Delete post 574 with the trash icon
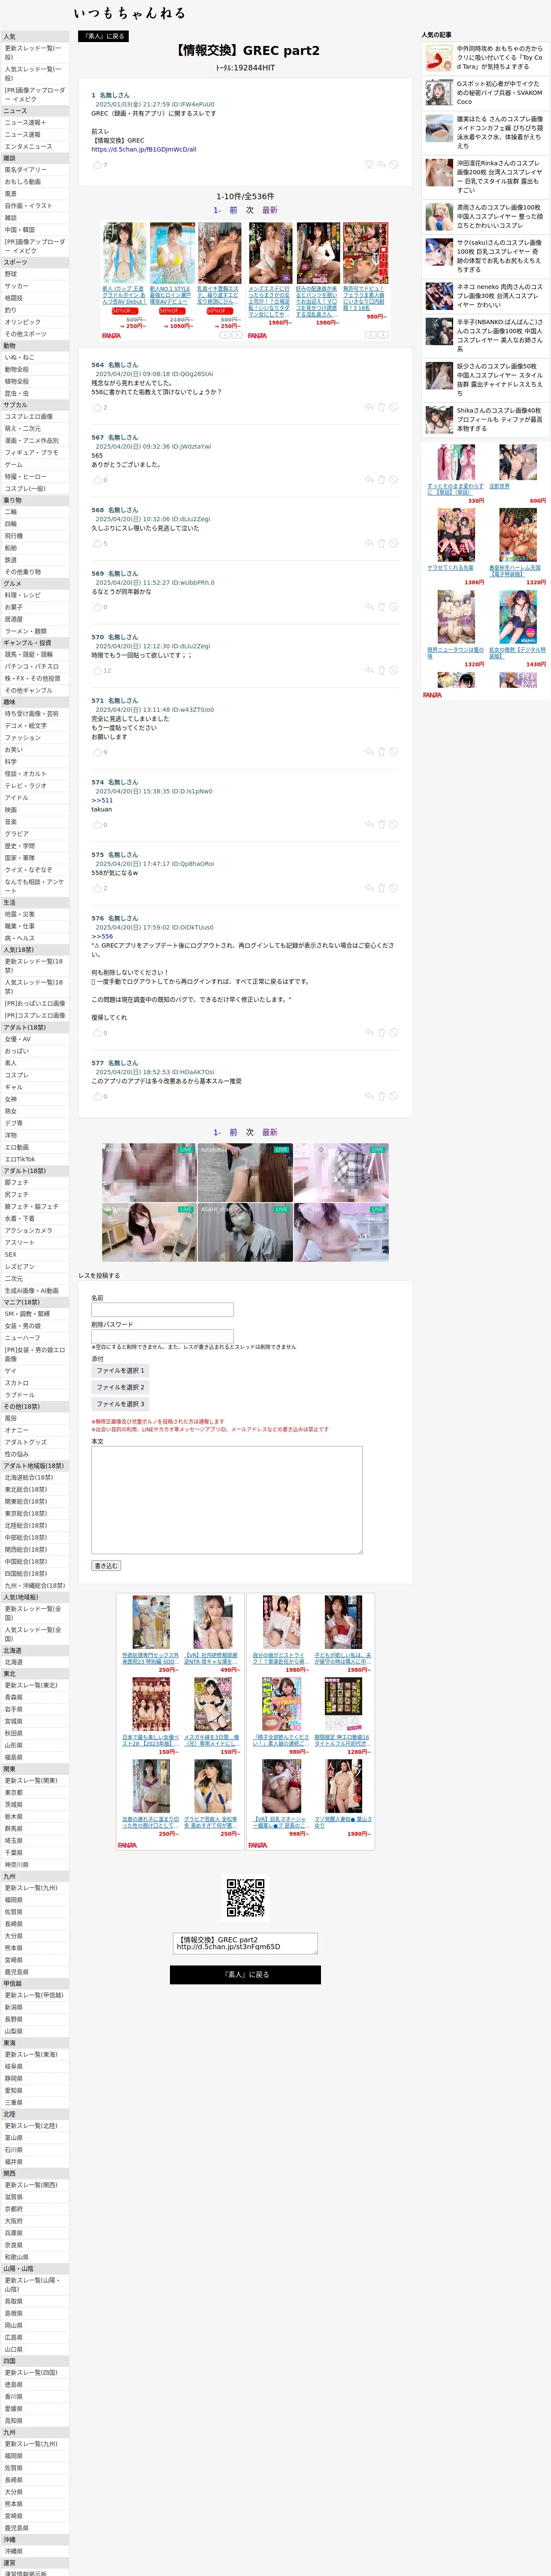The image size is (551, 2576). 381,825
